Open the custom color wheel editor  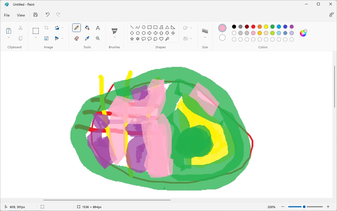click(x=303, y=33)
